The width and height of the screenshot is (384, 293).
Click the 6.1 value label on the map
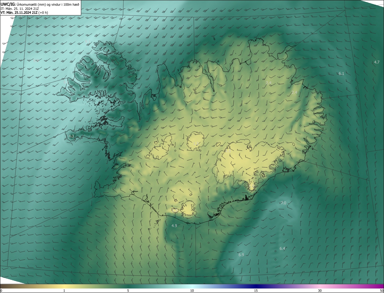pos(341,73)
